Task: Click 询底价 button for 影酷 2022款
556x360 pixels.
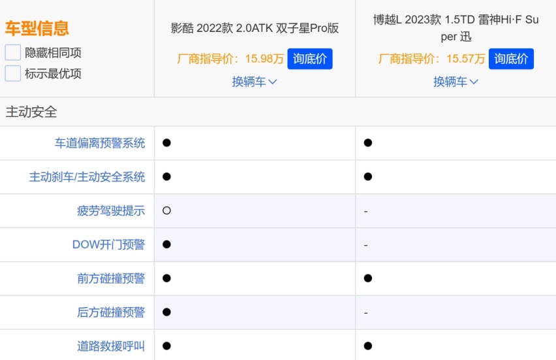Action: click(x=309, y=59)
